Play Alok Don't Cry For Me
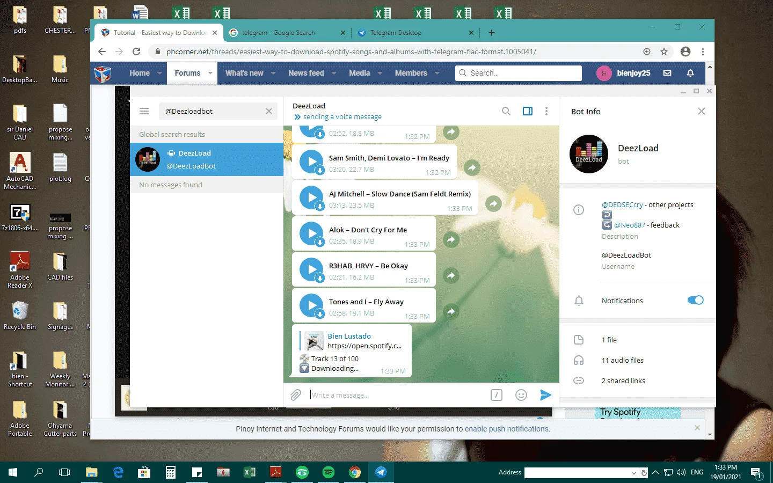Screen dimensions: 773x483 click(x=311, y=234)
